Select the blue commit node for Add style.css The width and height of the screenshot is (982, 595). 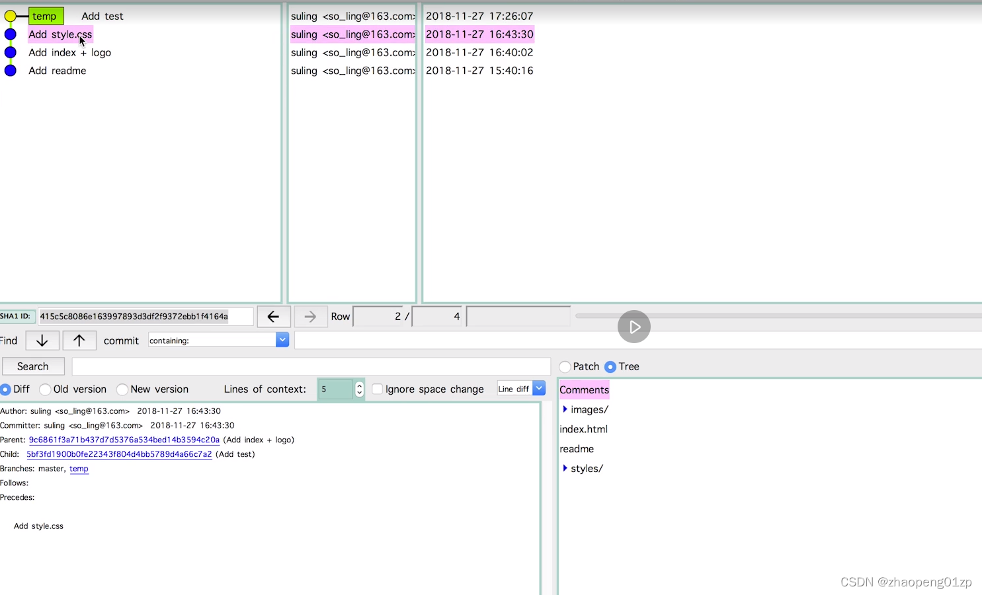click(x=11, y=34)
